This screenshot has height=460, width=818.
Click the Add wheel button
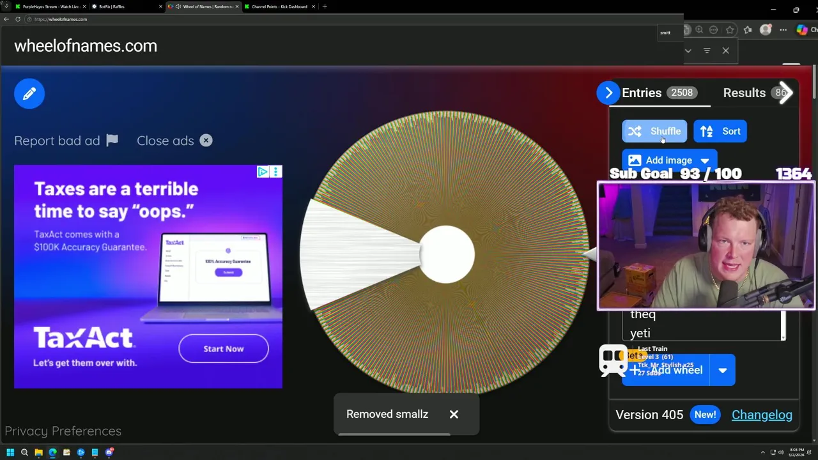[666, 370]
